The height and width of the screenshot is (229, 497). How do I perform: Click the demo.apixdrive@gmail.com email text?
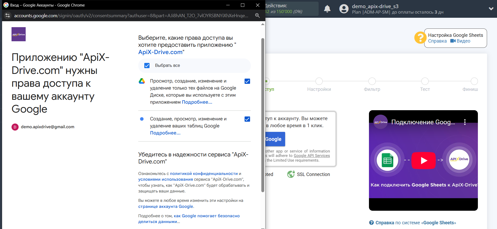click(48, 127)
